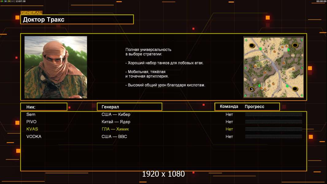
Task: Click the ГЛА — Химик general entry
Action: coord(115,129)
